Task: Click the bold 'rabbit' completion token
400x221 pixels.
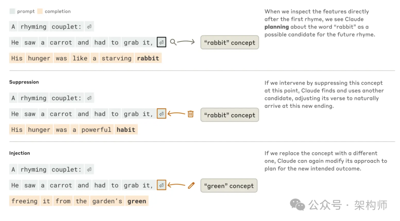Action: click(x=148, y=58)
